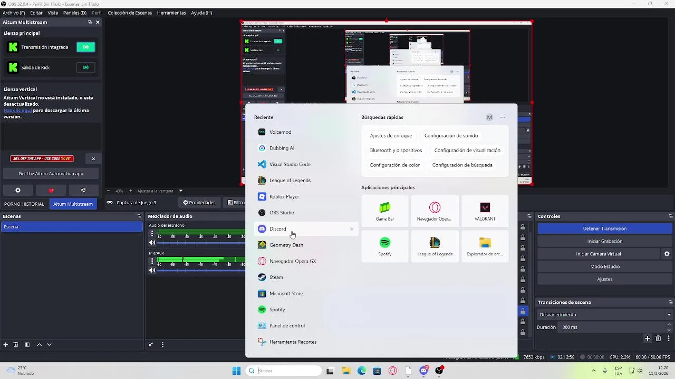Viewport: 675px width, 379px height.
Task: Decrease transition duration with down arrow
Action: (x=669, y=330)
